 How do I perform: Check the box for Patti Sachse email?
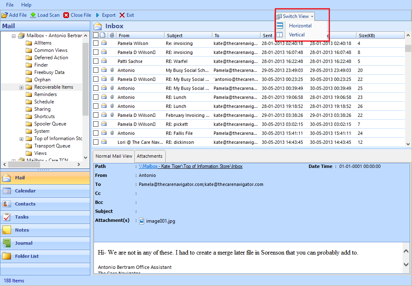96,61
